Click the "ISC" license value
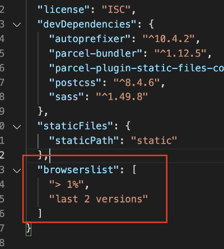 coord(116,10)
